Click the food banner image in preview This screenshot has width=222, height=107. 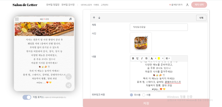[x=44, y=29]
